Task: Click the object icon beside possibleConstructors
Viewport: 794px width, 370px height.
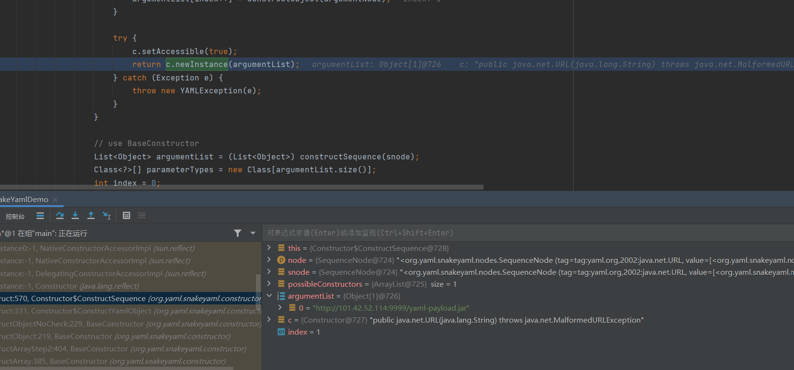Action: 281,284
